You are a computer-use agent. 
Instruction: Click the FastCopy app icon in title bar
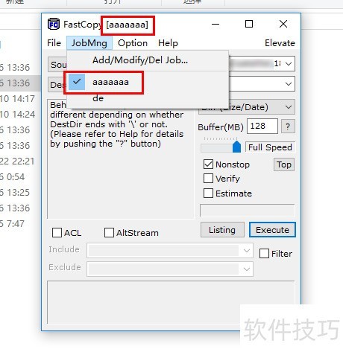(x=54, y=24)
